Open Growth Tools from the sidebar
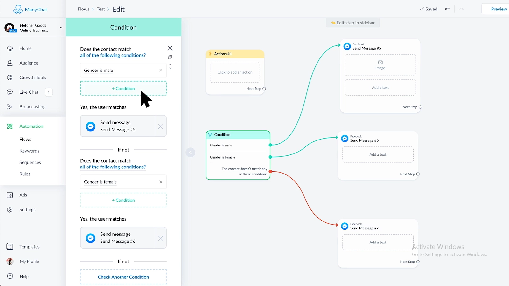Image resolution: width=509 pixels, height=286 pixels. 33,78
